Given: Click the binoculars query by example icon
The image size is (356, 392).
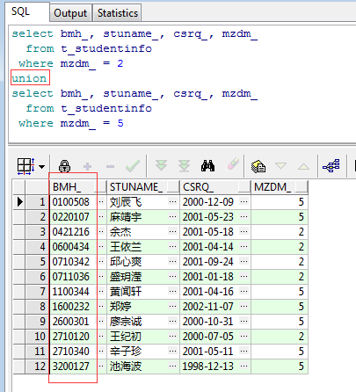Looking at the screenshot, I should pyautogui.click(x=207, y=166).
